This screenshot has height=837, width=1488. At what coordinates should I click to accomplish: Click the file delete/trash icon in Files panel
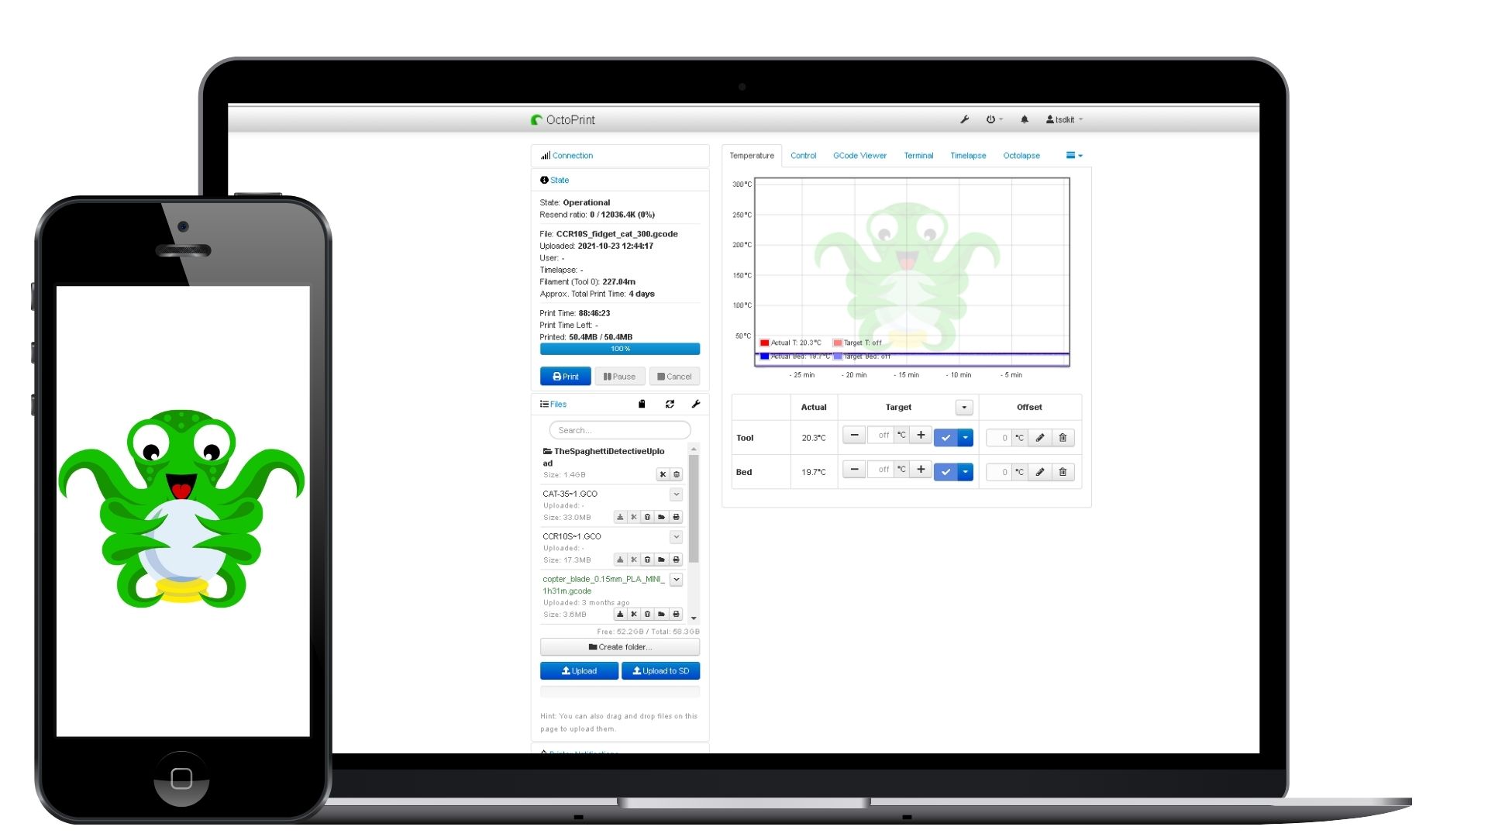click(x=648, y=516)
